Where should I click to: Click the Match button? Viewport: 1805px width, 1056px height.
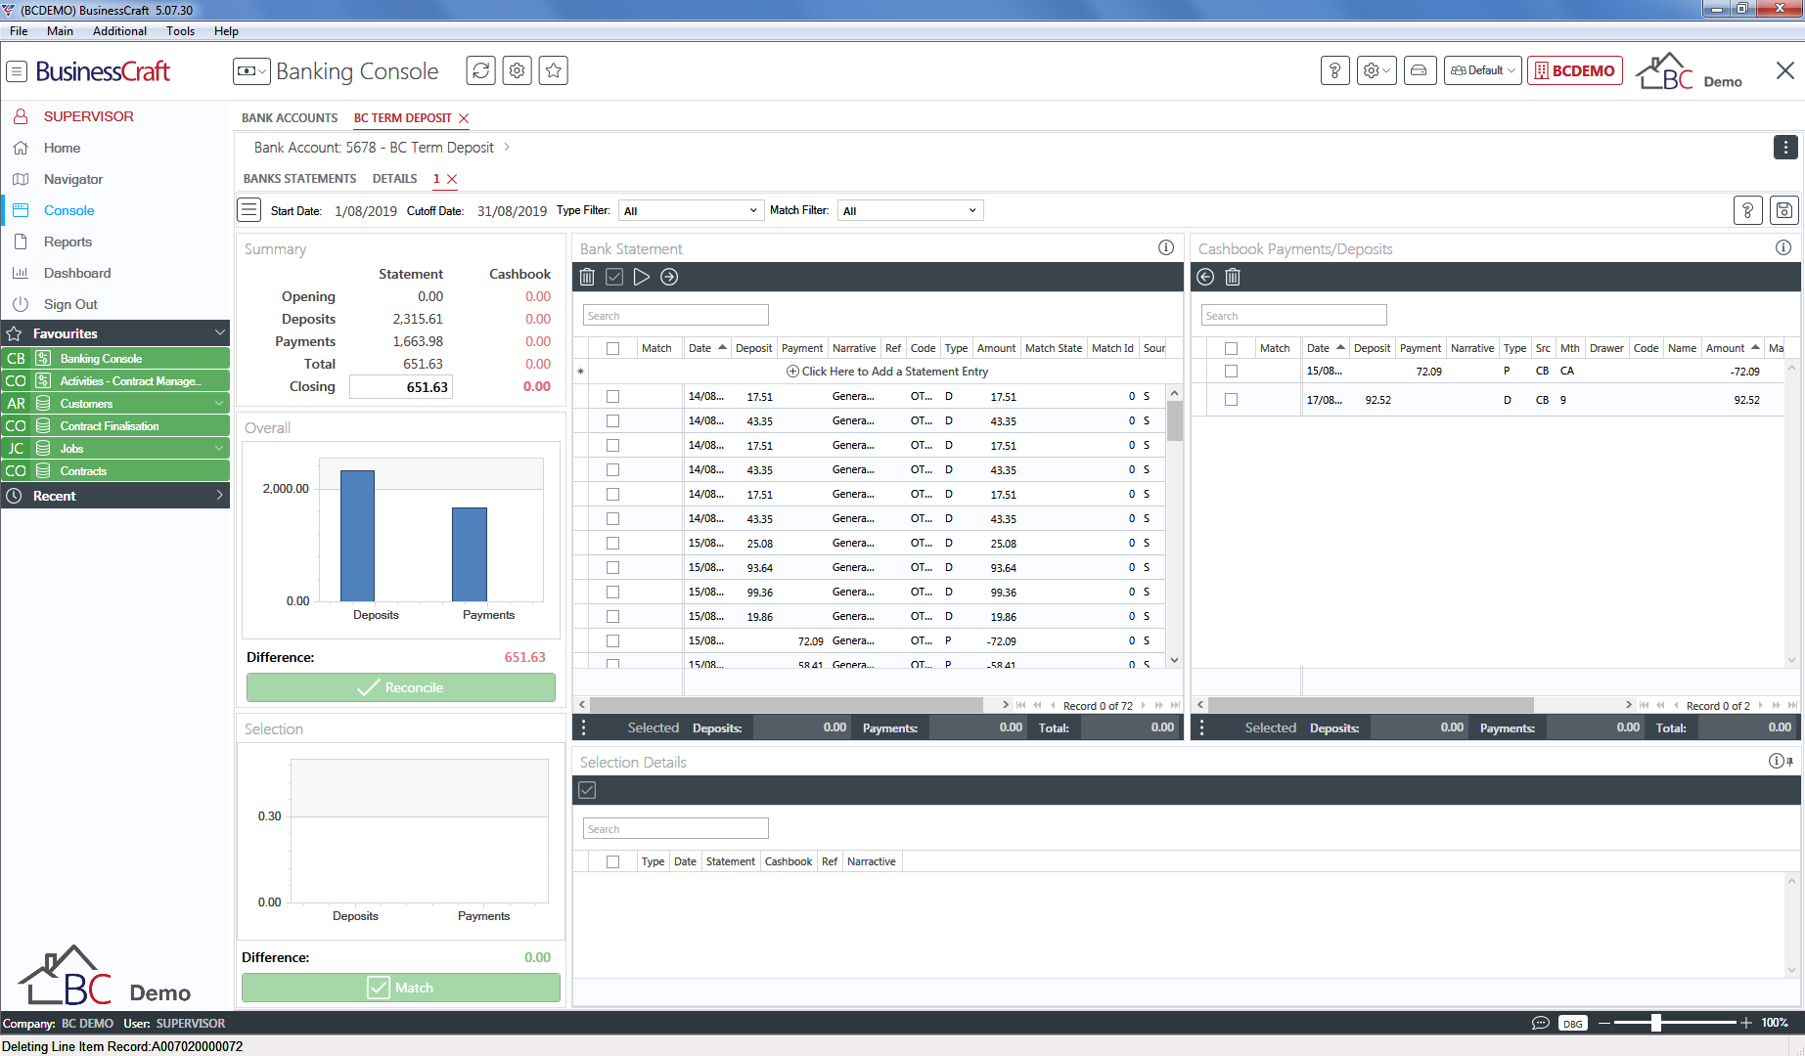click(x=401, y=988)
